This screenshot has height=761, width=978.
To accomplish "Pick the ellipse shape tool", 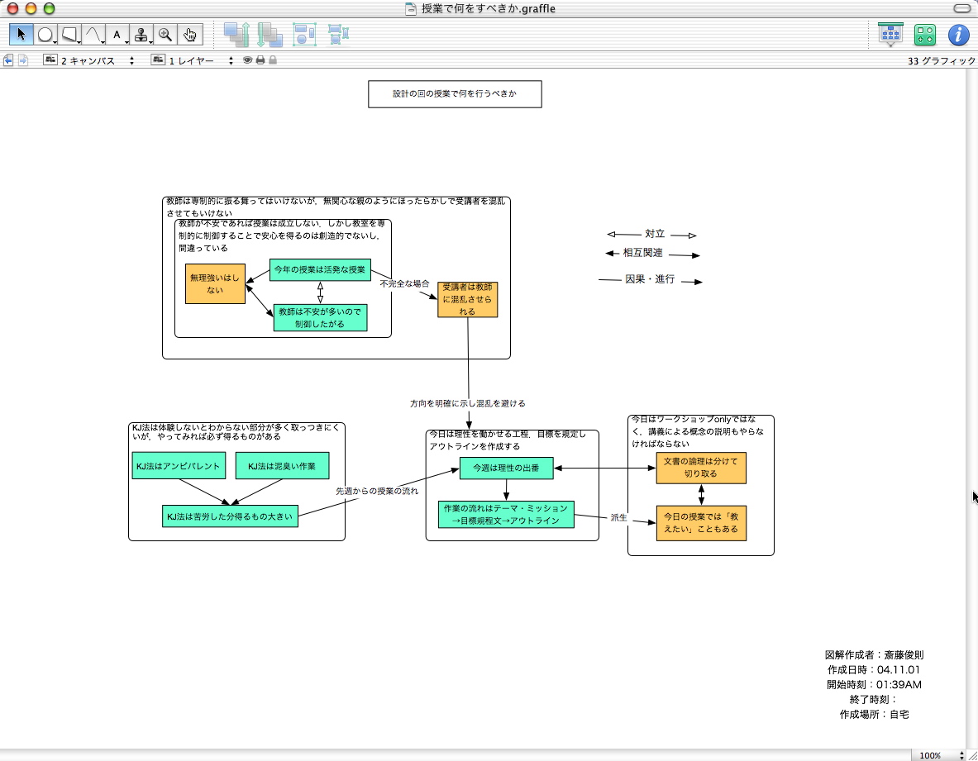I will point(45,35).
